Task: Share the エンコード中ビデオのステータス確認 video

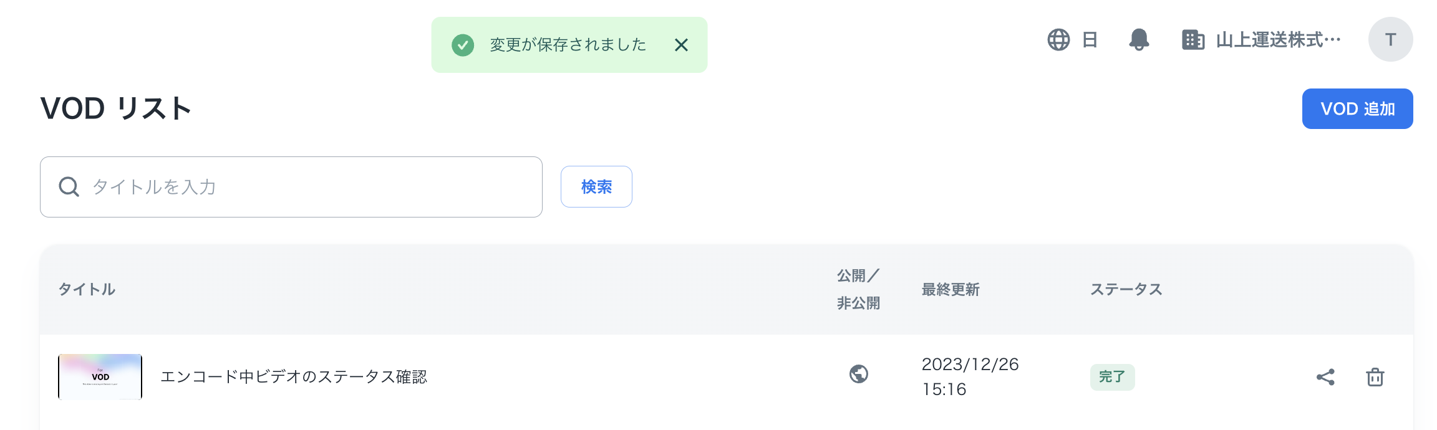Action: (x=1325, y=377)
